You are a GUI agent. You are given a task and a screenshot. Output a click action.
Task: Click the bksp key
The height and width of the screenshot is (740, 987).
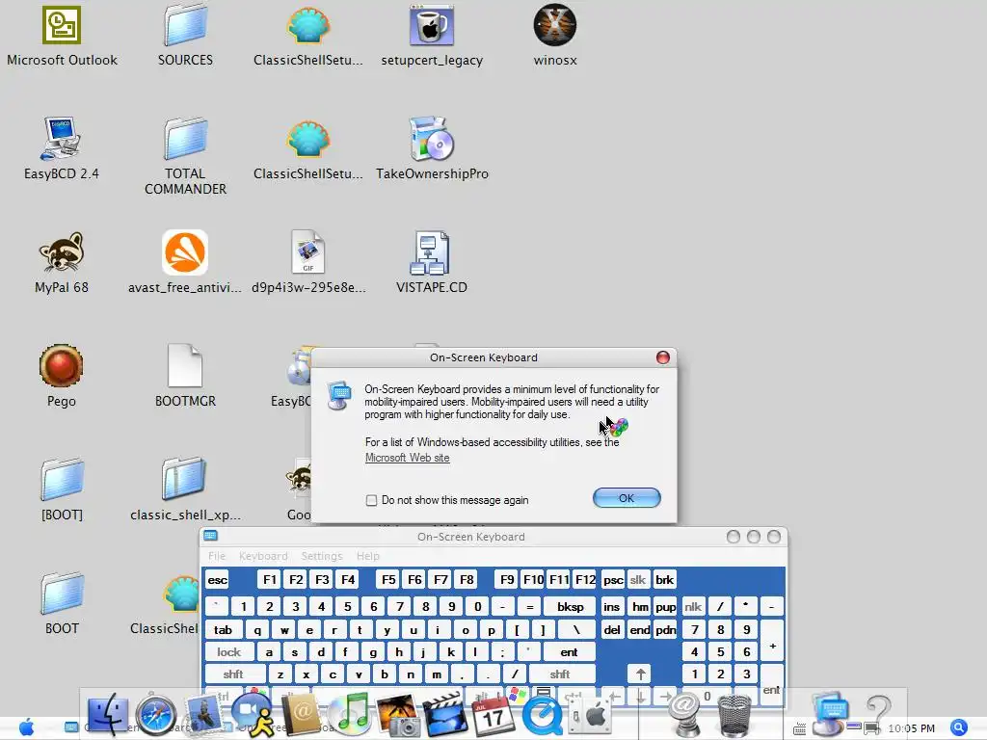click(x=571, y=607)
